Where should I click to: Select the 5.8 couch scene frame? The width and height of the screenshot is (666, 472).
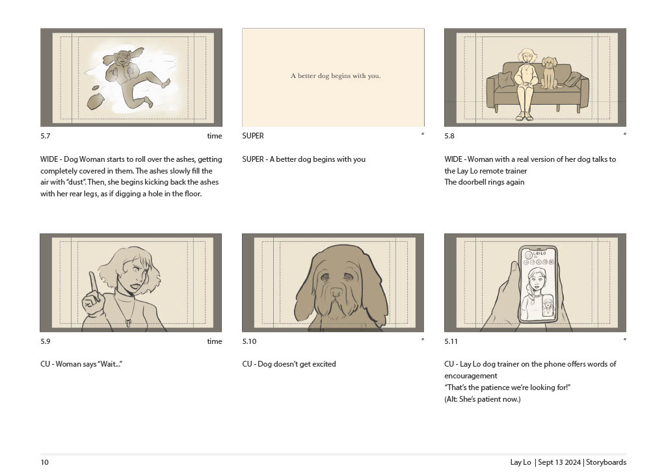click(535, 77)
